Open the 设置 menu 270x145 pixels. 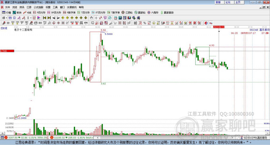click(48, 7)
